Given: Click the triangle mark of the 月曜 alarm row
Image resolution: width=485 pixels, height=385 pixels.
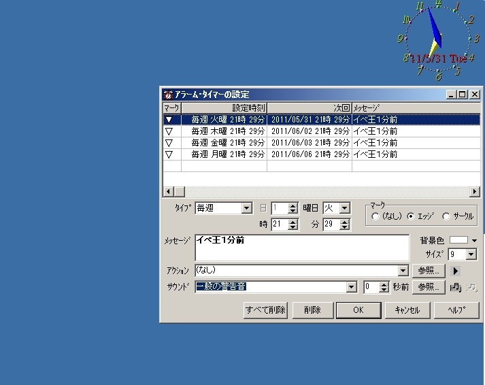Looking at the screenshot, I should (x=169, y=154).
